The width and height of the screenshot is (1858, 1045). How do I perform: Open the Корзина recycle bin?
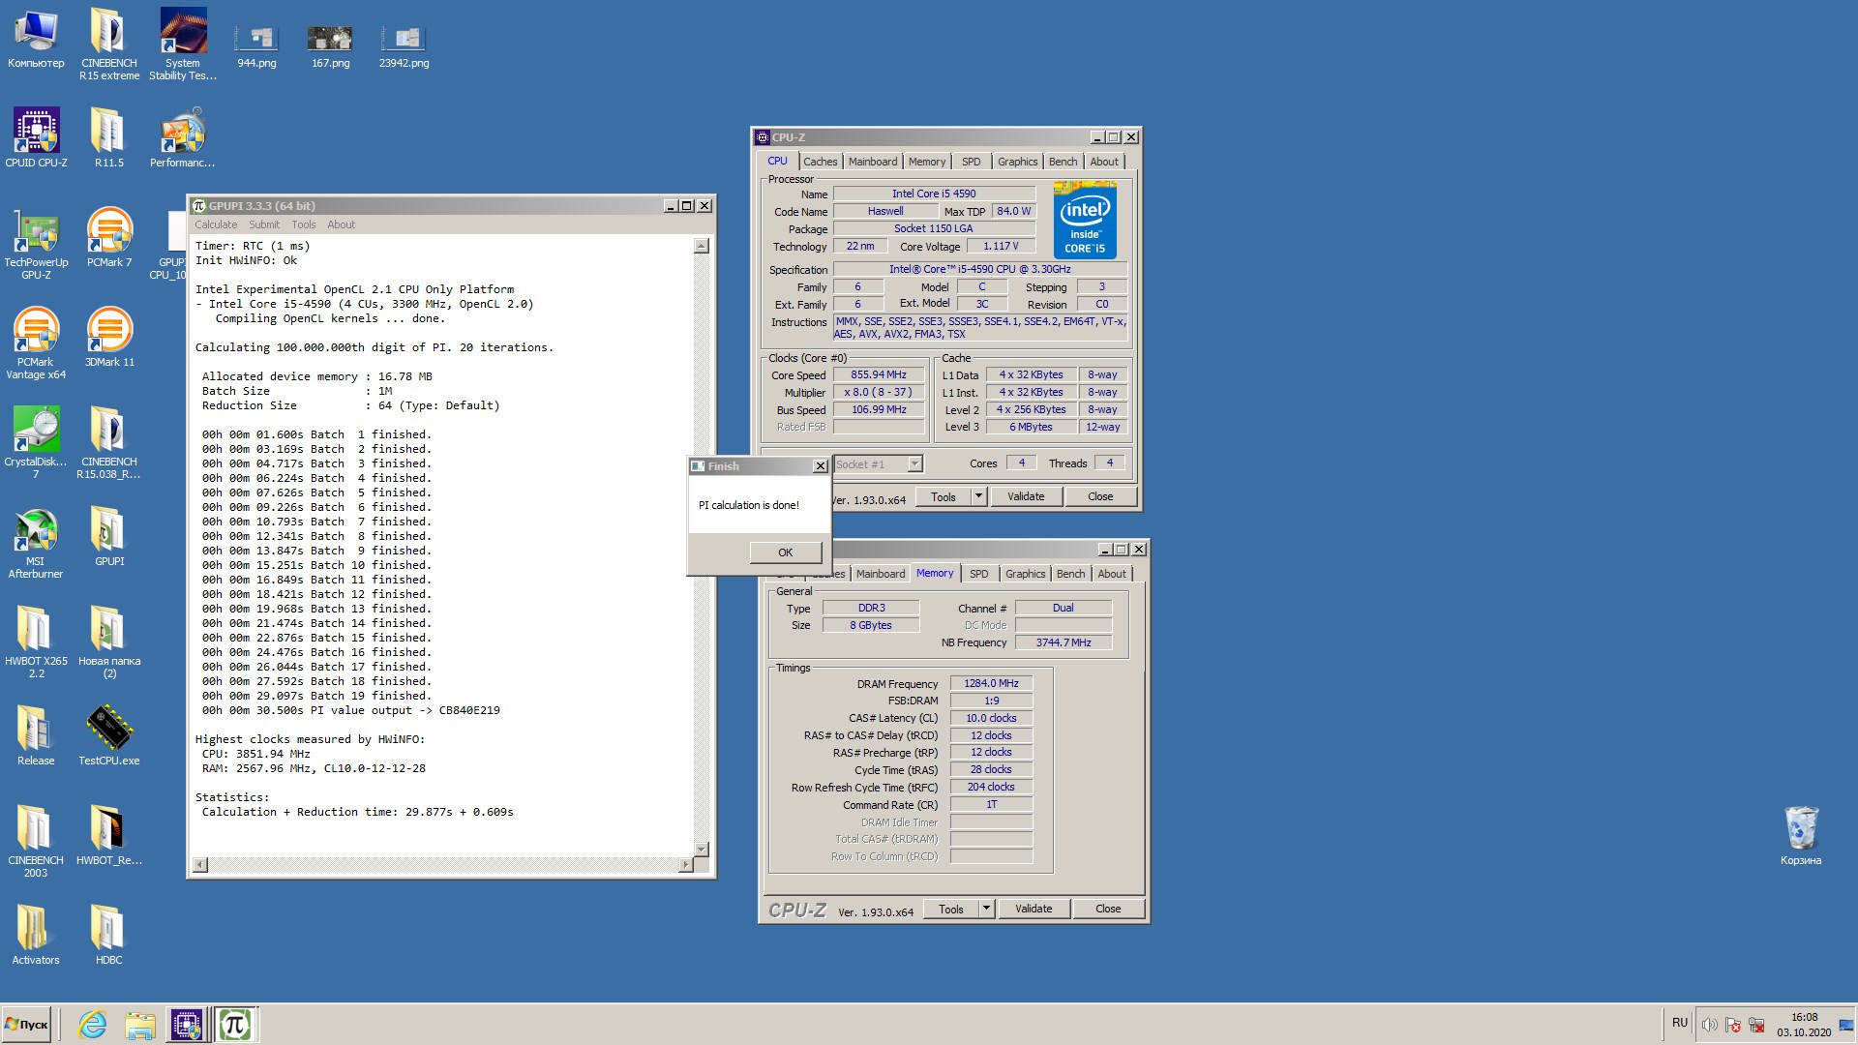click(x=1801, y=836)
